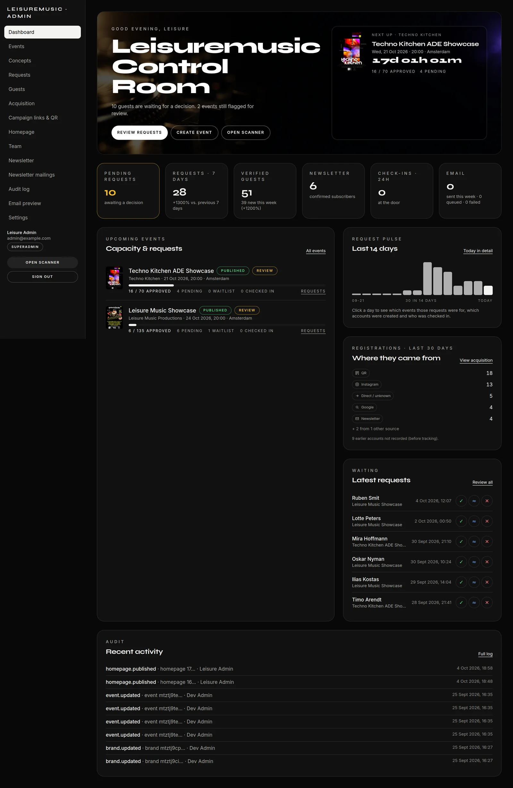
Task: Reject Ilias Kostas' request
Action: [487, 582]
